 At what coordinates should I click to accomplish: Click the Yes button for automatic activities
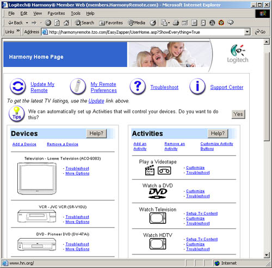(x=238, y=114)
